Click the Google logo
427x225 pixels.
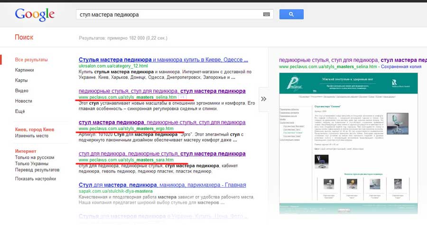(x=35, y=14)
